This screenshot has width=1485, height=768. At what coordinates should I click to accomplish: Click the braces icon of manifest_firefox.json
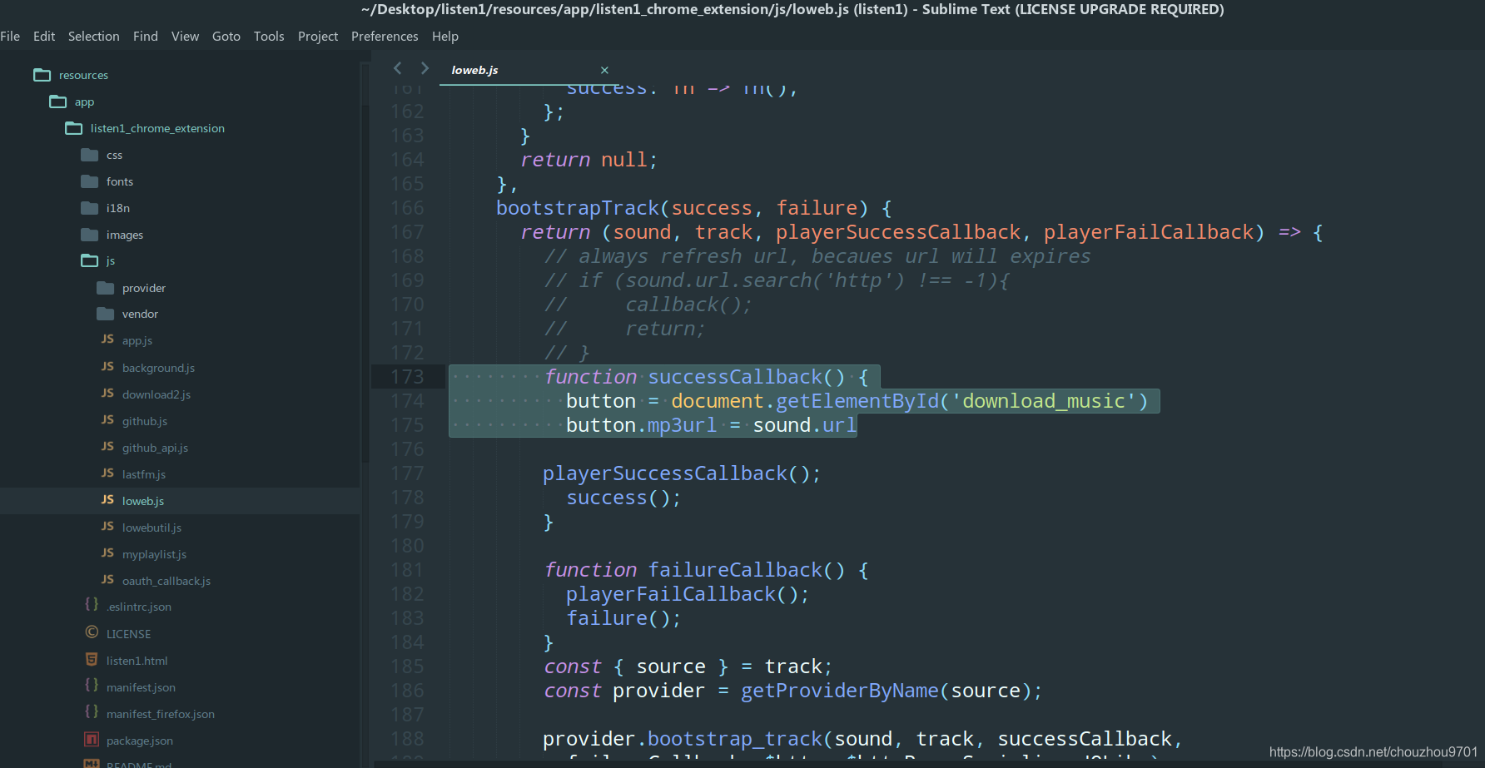[x=92, y=712]
